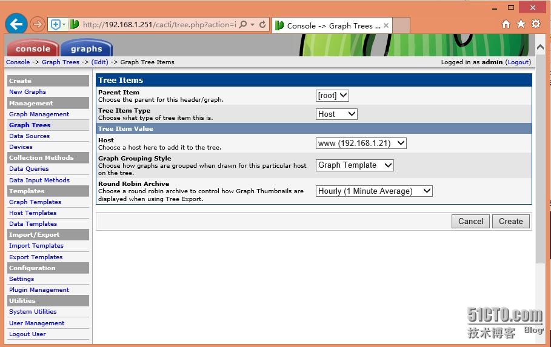The width and height of the screenshot is (551, 347).
Task: Open Graph Templates in sidebar
Action: pyautogui.click(x=35, y=202)
